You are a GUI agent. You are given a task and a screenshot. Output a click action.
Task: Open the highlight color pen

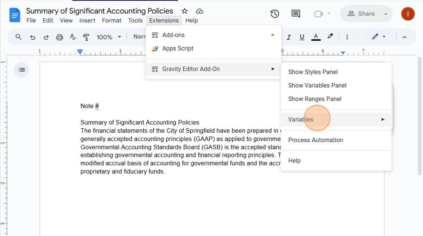(330, 36)
